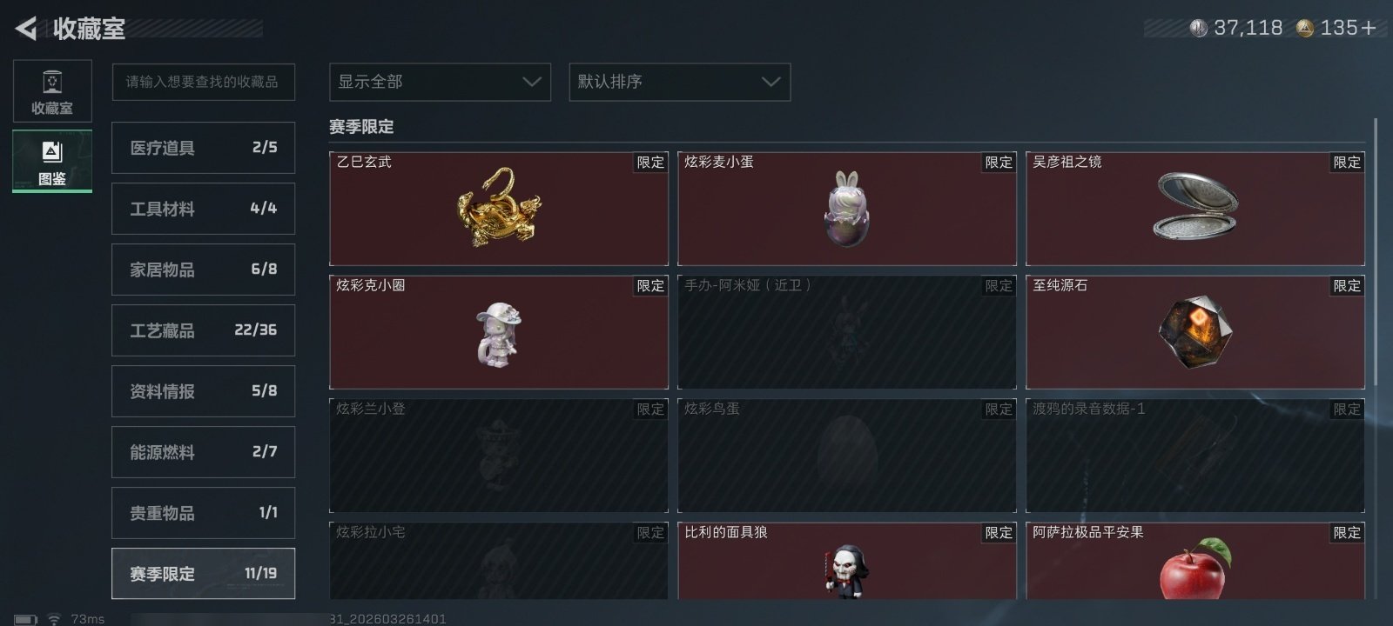
Task: Click the golden 乙巳玄武 turtle item
Action: (x=499, y=209)
